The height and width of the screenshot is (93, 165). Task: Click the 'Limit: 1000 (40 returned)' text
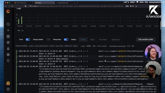pyautogui.click(x=94, y=46)
